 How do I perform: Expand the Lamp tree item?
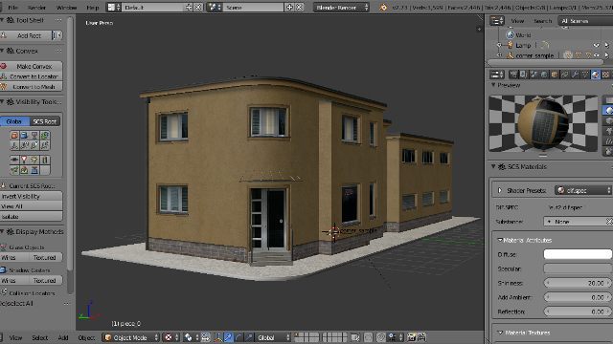point(499,45)
